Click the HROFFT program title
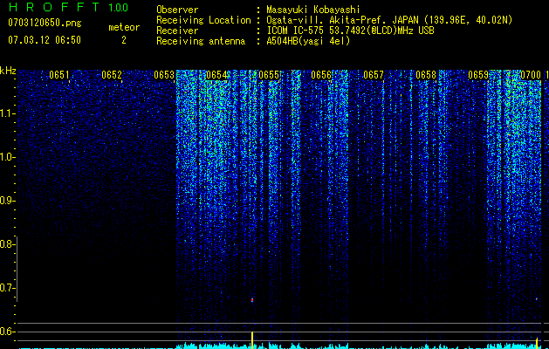 tap(54, 7)
